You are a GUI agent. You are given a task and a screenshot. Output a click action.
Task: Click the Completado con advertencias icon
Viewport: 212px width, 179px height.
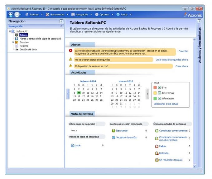[157, 138]
